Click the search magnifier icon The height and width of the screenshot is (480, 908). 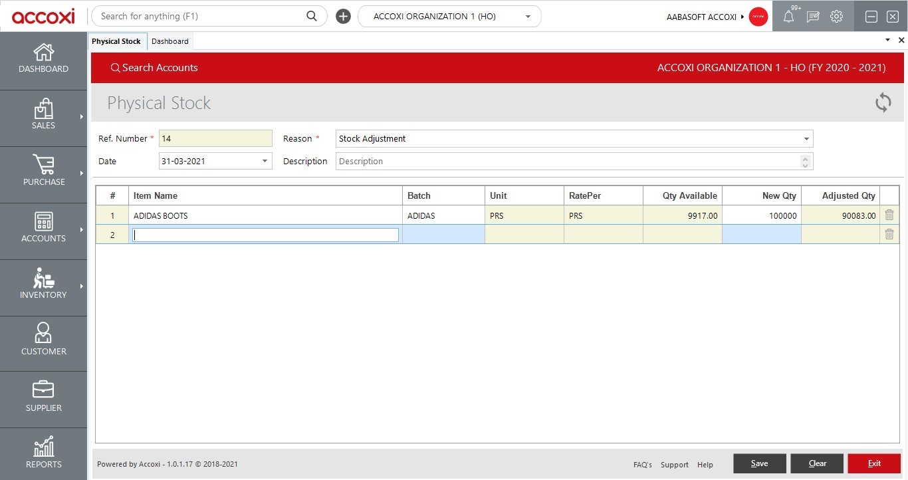coord(312,16)
